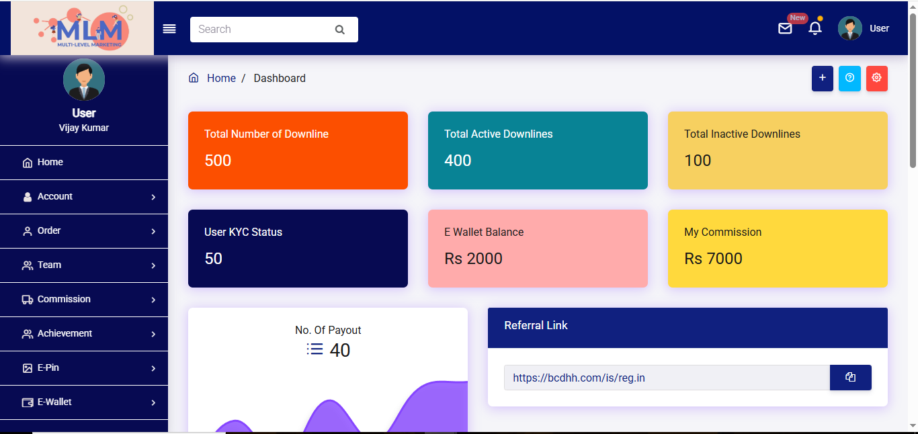Expand the Commission sidebar section
The width and height of the screenshot is (918, 434).
(x=84, y=299)
